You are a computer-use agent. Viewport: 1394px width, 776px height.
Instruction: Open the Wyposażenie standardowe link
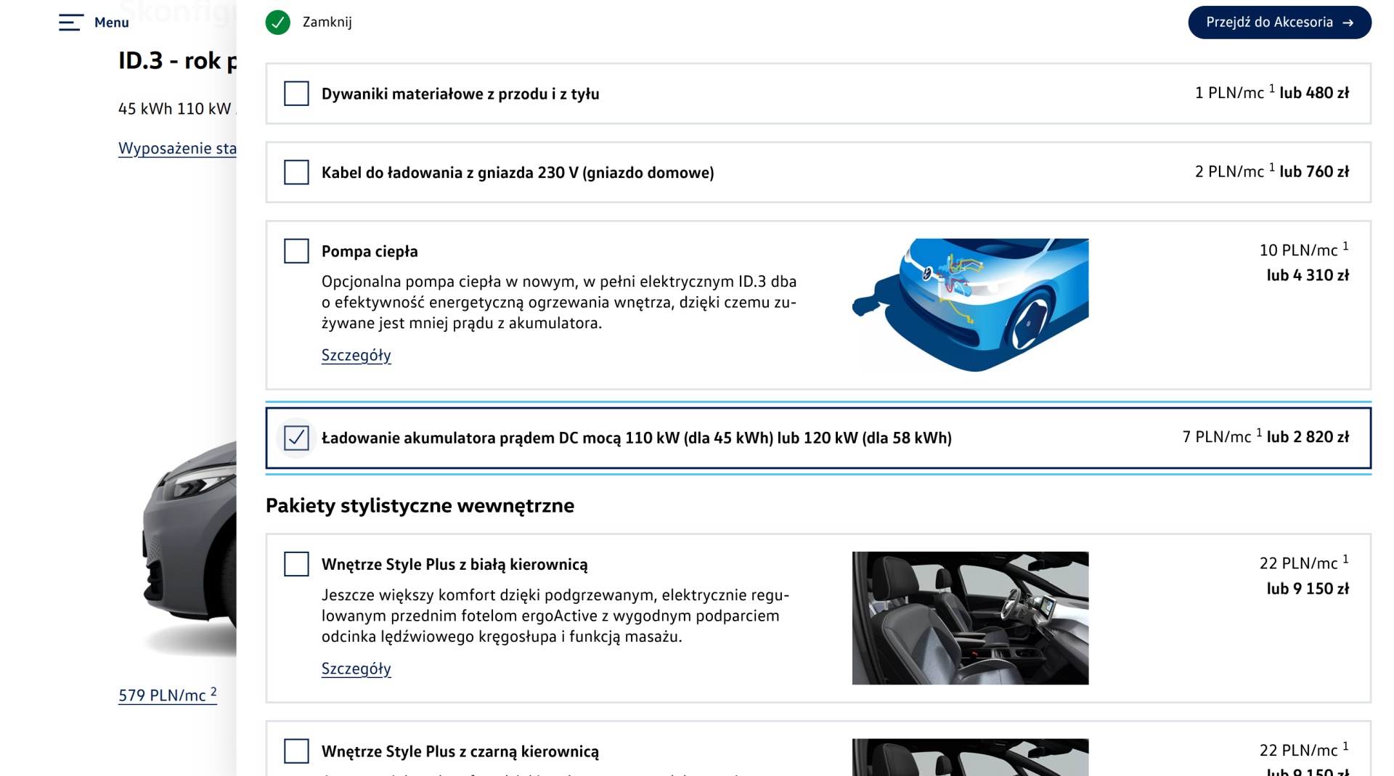tap(177, 148)
